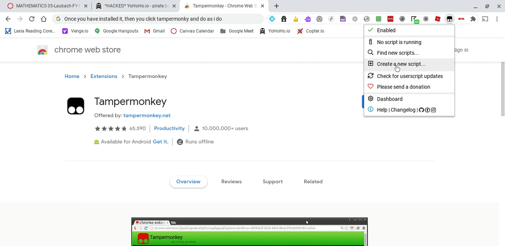
Task: Open Canvas Calendar bookmark
Action: pyautogui.click(x=193, y=31)
